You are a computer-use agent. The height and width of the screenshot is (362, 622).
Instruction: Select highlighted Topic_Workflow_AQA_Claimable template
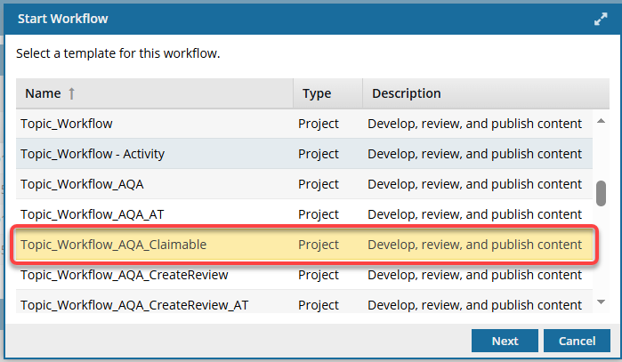[113, 245]
